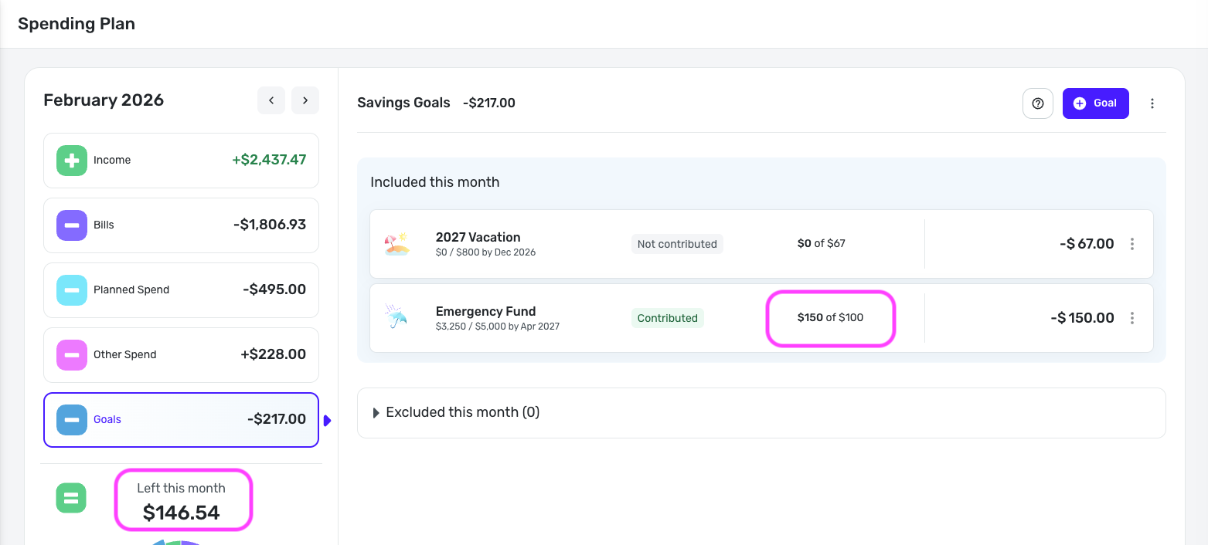Select the Bills category row
This screenshot has width=1208, height=545.
(x=181, y=225)
